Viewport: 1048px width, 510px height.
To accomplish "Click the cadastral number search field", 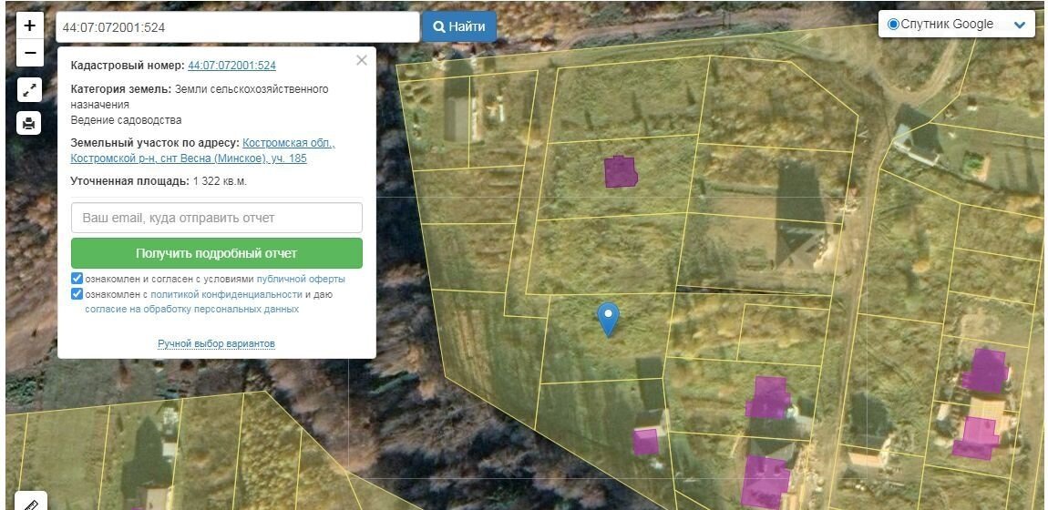I will click(237, 27).
